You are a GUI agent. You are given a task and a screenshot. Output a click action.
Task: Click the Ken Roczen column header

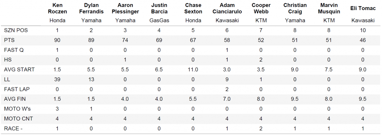pyautogui.click(x=57, y=8)
